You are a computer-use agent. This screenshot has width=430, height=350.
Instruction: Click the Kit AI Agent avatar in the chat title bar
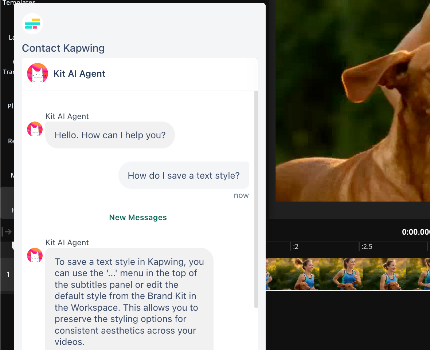pyautogui.click(x=38, y=73)
